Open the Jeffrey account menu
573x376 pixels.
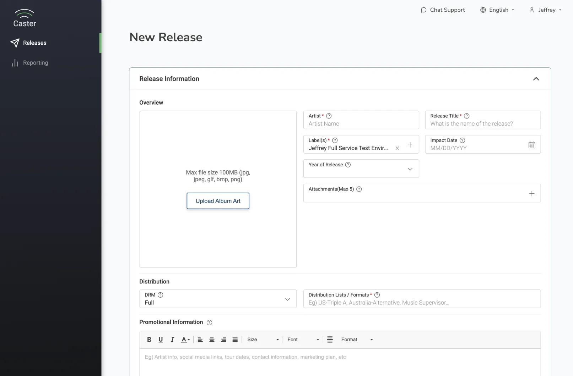click(545, 10)
